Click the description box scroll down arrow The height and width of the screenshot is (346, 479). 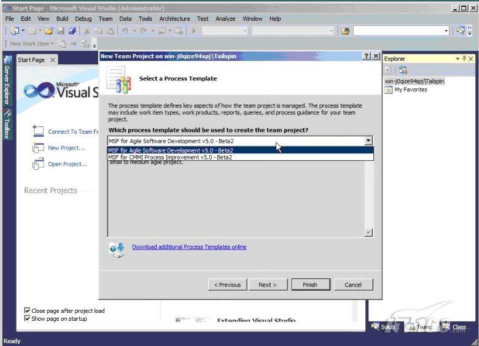pyautogui.click(x=368, y=233)
